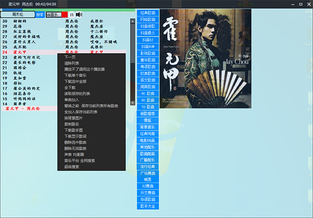The height and width of the screenshot is (218, 313).
Task: Open the 抖音DJ category
Action: [x=148, y=40]
